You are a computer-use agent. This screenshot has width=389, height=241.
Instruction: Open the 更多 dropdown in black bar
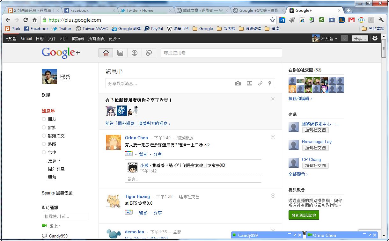tap(114, 39)
